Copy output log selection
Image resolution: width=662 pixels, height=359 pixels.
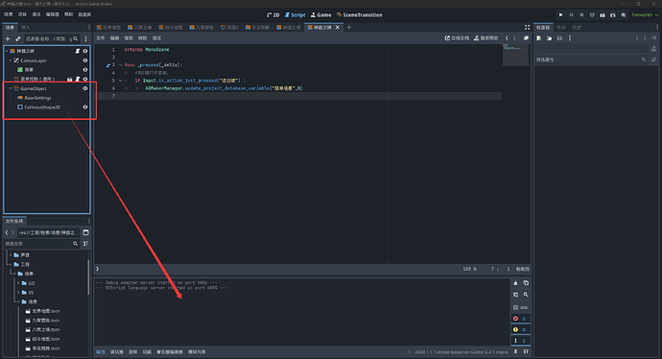(x=526, y=283)
